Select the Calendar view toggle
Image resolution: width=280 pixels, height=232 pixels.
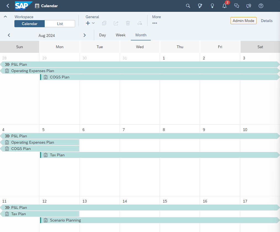(x=30, y=24)
